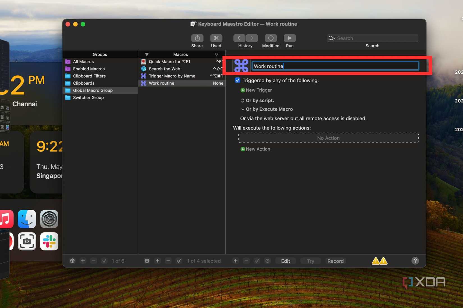
Task: Open the search field dropdown magnifier
Action: tap(332, 38)
